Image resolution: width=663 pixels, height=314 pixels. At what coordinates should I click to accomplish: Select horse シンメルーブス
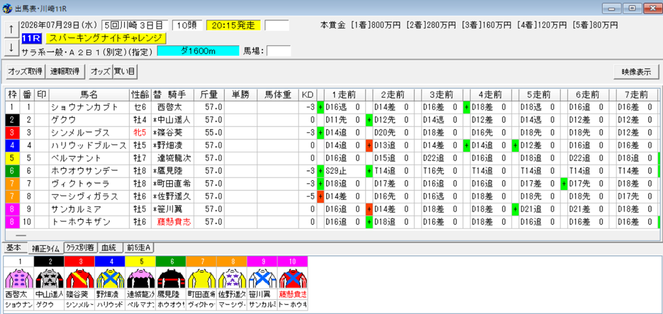89,133
